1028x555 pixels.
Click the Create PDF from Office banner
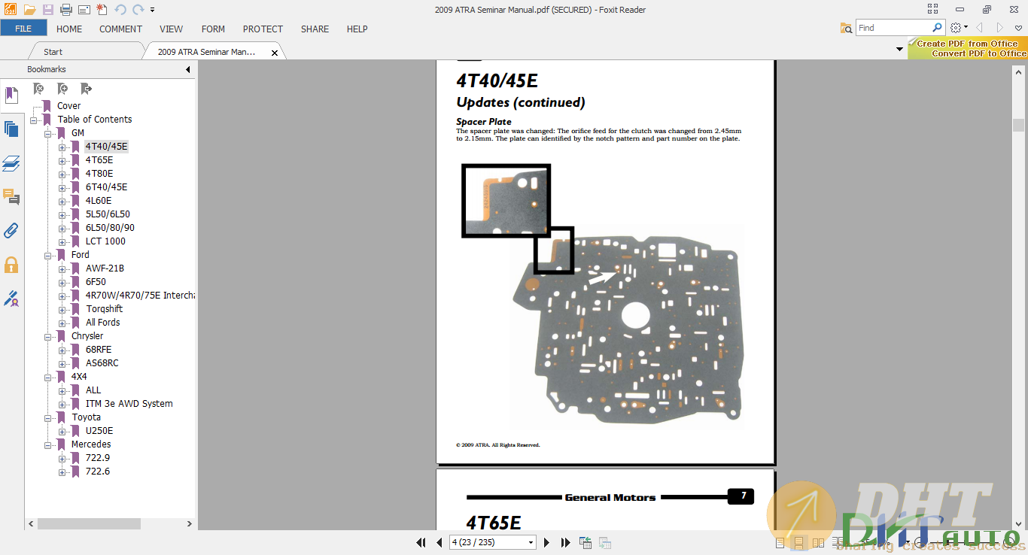(968, 49)
